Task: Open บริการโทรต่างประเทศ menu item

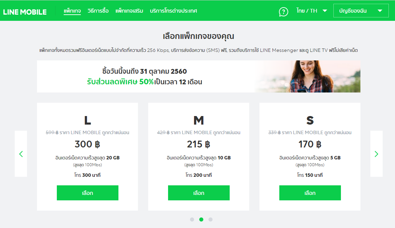Action: coord(173,11)
